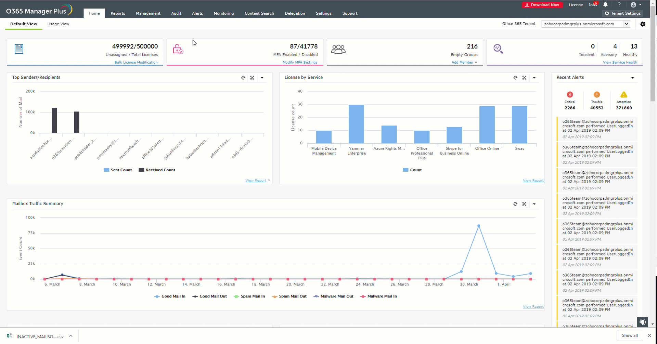The height and width of the screenshot is (344, 657).
Task: Open the INACTIVE_MAILBO csv download file
Action: pyautogui.click(x=36, y=336)
